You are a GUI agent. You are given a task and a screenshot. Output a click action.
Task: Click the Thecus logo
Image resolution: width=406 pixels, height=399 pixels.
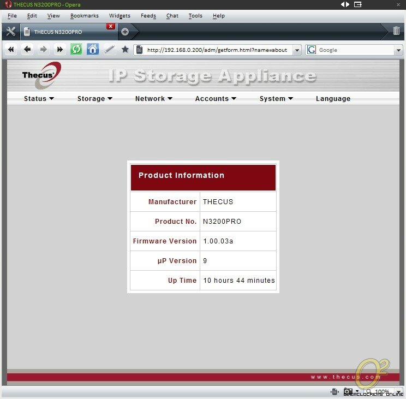pos(41,75)
